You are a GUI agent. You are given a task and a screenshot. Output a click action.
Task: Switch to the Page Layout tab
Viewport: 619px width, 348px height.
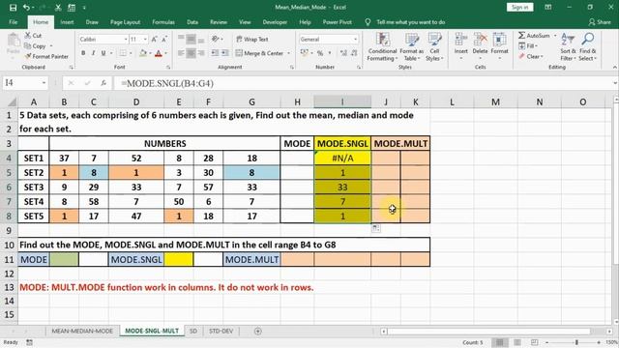(x=125, y=22)
